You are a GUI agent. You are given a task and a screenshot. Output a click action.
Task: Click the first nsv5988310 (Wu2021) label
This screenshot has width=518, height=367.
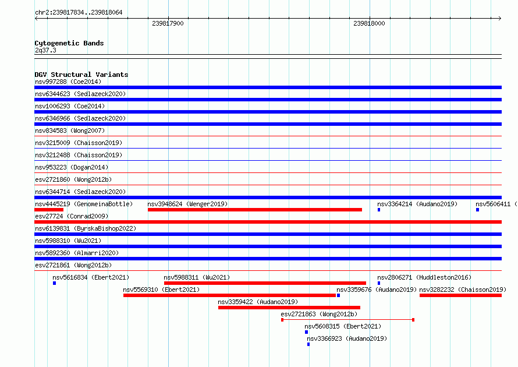(68, 241)
